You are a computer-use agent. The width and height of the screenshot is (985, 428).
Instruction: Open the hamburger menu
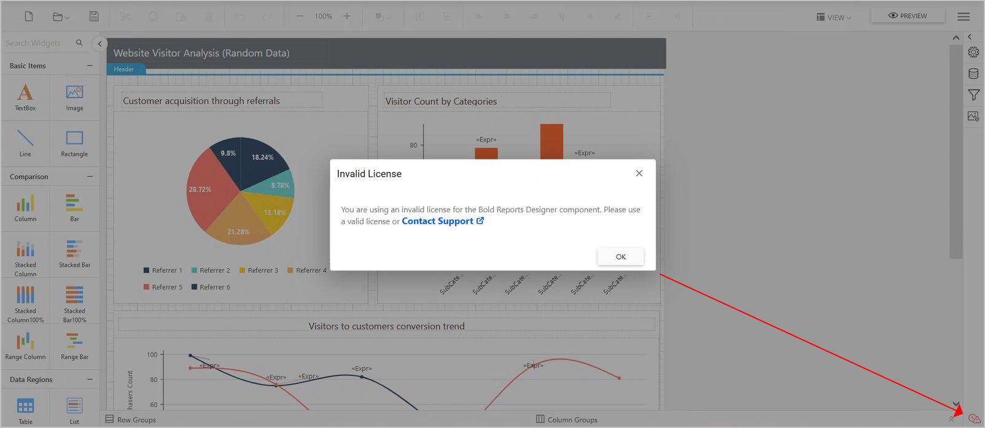[x=964, y=17]
